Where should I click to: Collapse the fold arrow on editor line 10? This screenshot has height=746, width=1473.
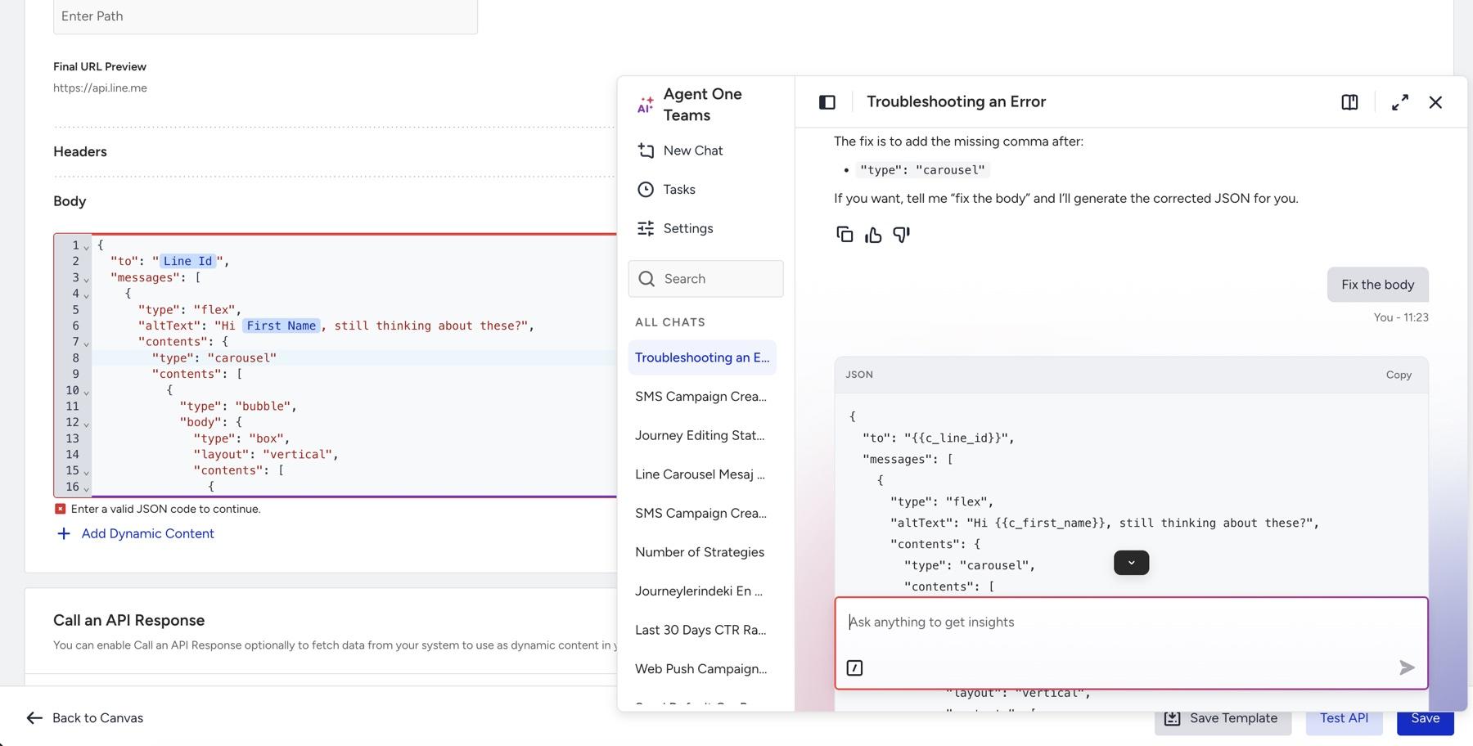point(86,393)
